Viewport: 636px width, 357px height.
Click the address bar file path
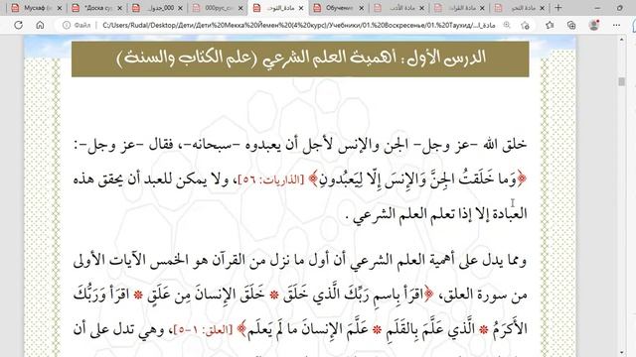pos(299,25)
